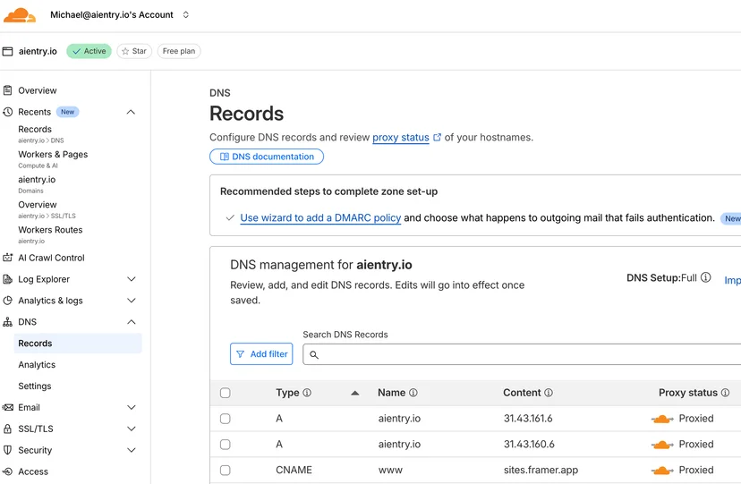Image resolution: width=741 pixels, height=484 pixels.
Task: Click the Analytics & logs pie icon
Action: (7, 301)
